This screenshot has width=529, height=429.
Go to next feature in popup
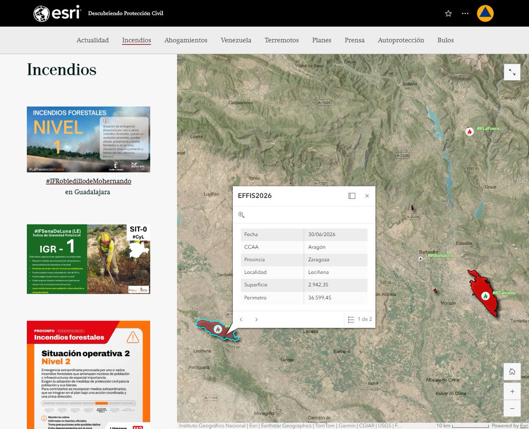257,319
